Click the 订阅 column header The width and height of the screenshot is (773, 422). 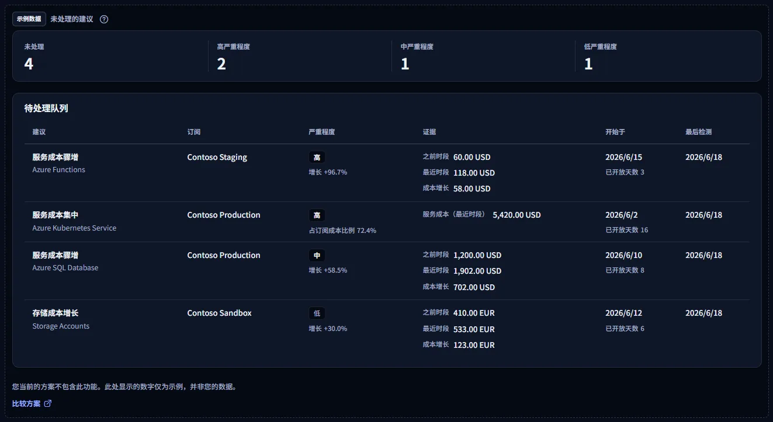coord(194,132)
